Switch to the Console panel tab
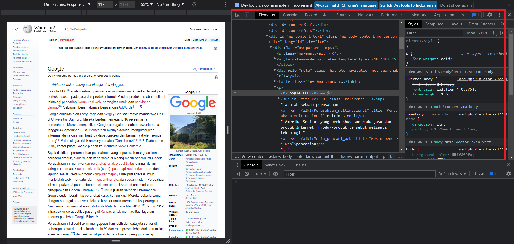Screen dimensions: 514x244 [x=290, y=15]
